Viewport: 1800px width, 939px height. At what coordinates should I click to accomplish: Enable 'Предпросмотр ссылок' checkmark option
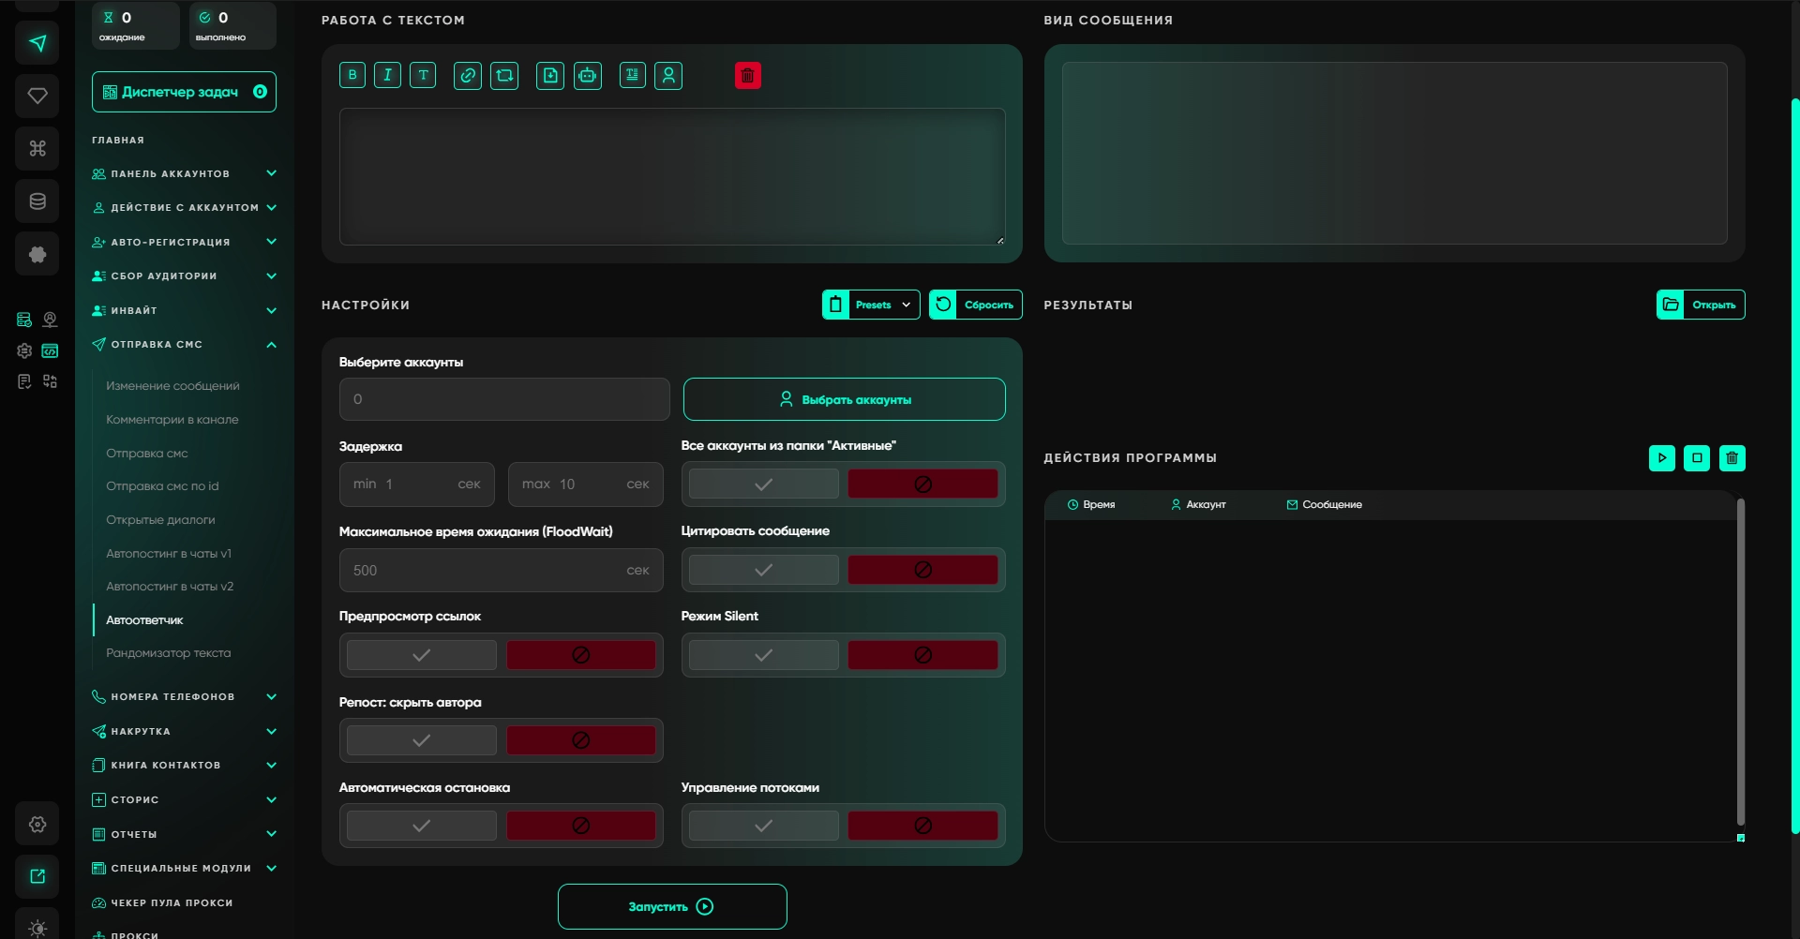422,655
